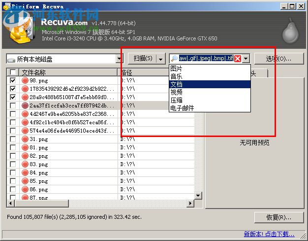308x241 pixels.
Task: Click the red status dot beside 83.png
Action: 25,164
